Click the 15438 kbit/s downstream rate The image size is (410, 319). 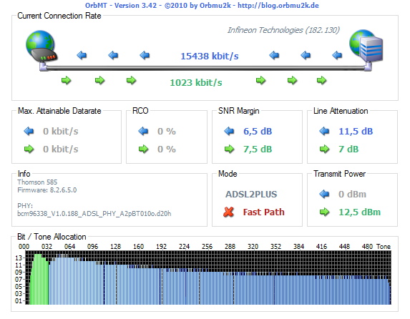[210, 57]
